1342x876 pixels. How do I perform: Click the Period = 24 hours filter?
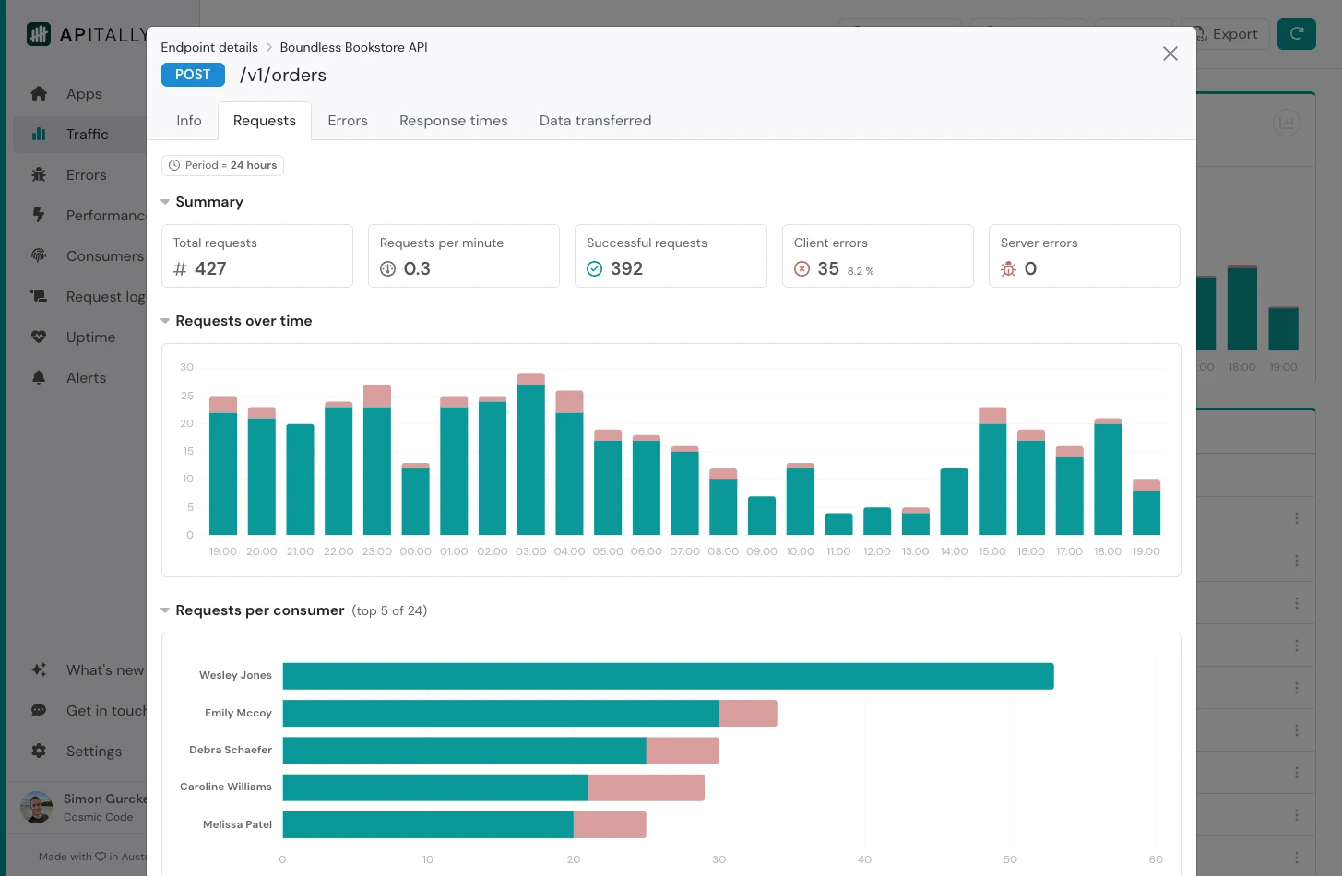pyautogui.click(x=222, y=165)
